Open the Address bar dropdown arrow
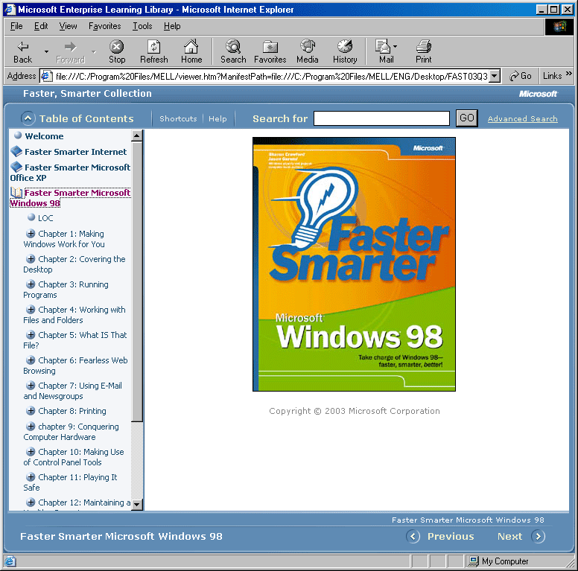This screenshot has width=578, height=571. click(495, 76)
